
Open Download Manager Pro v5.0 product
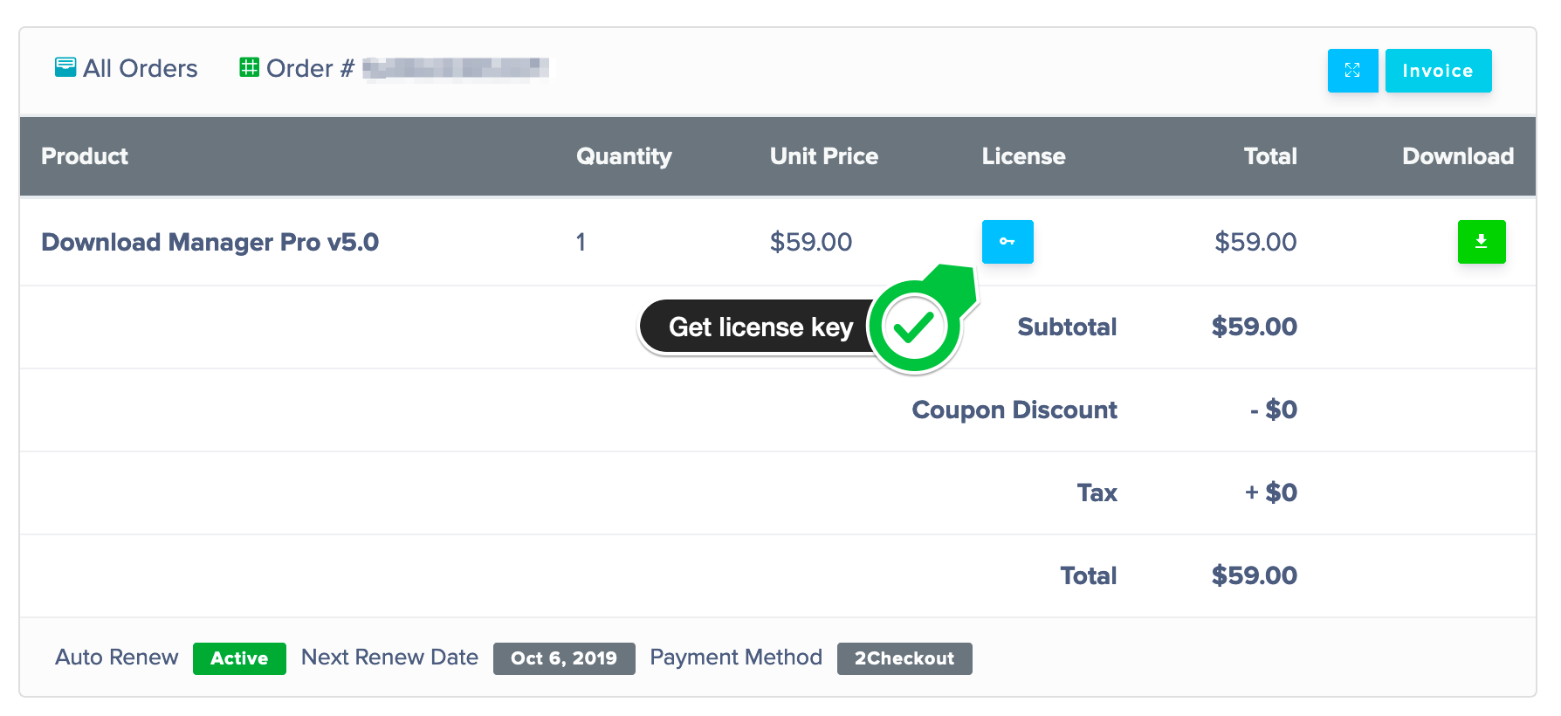click(x=210, y=242)
